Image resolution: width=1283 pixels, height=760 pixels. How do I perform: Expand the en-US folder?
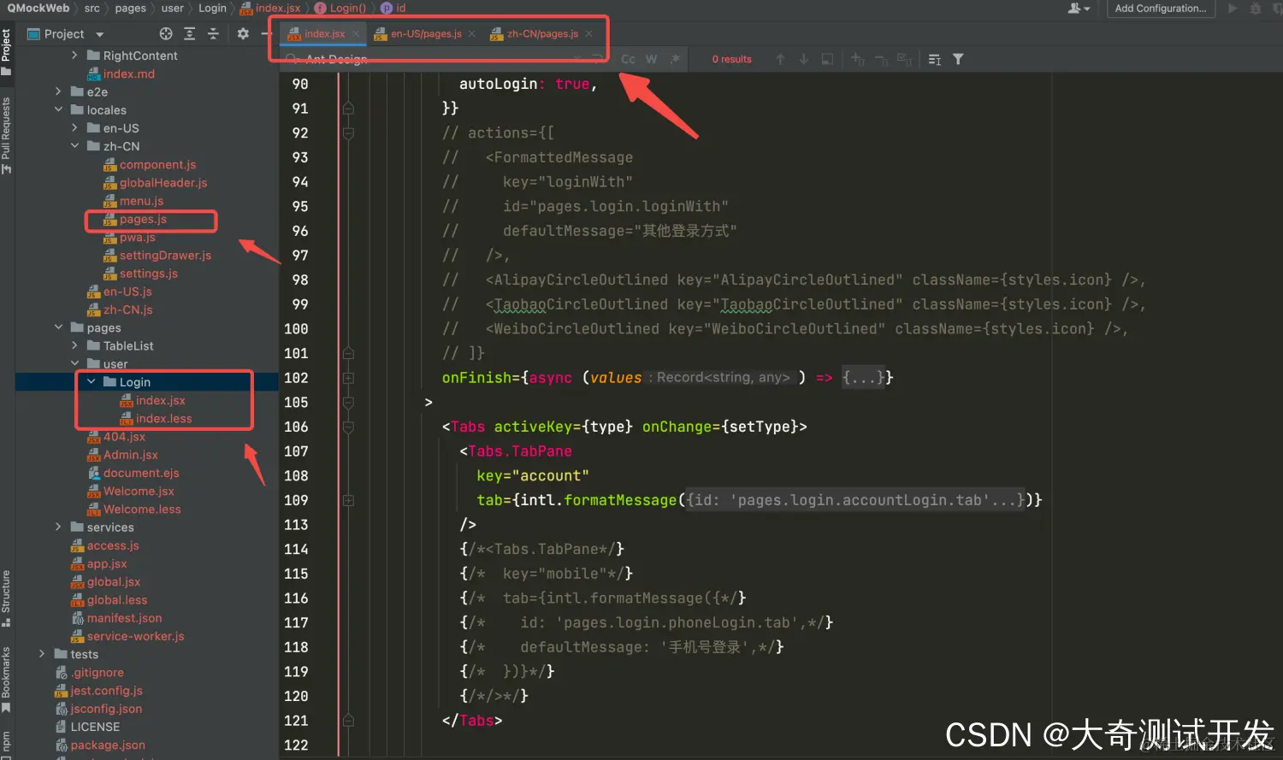[x=74, y=128]
